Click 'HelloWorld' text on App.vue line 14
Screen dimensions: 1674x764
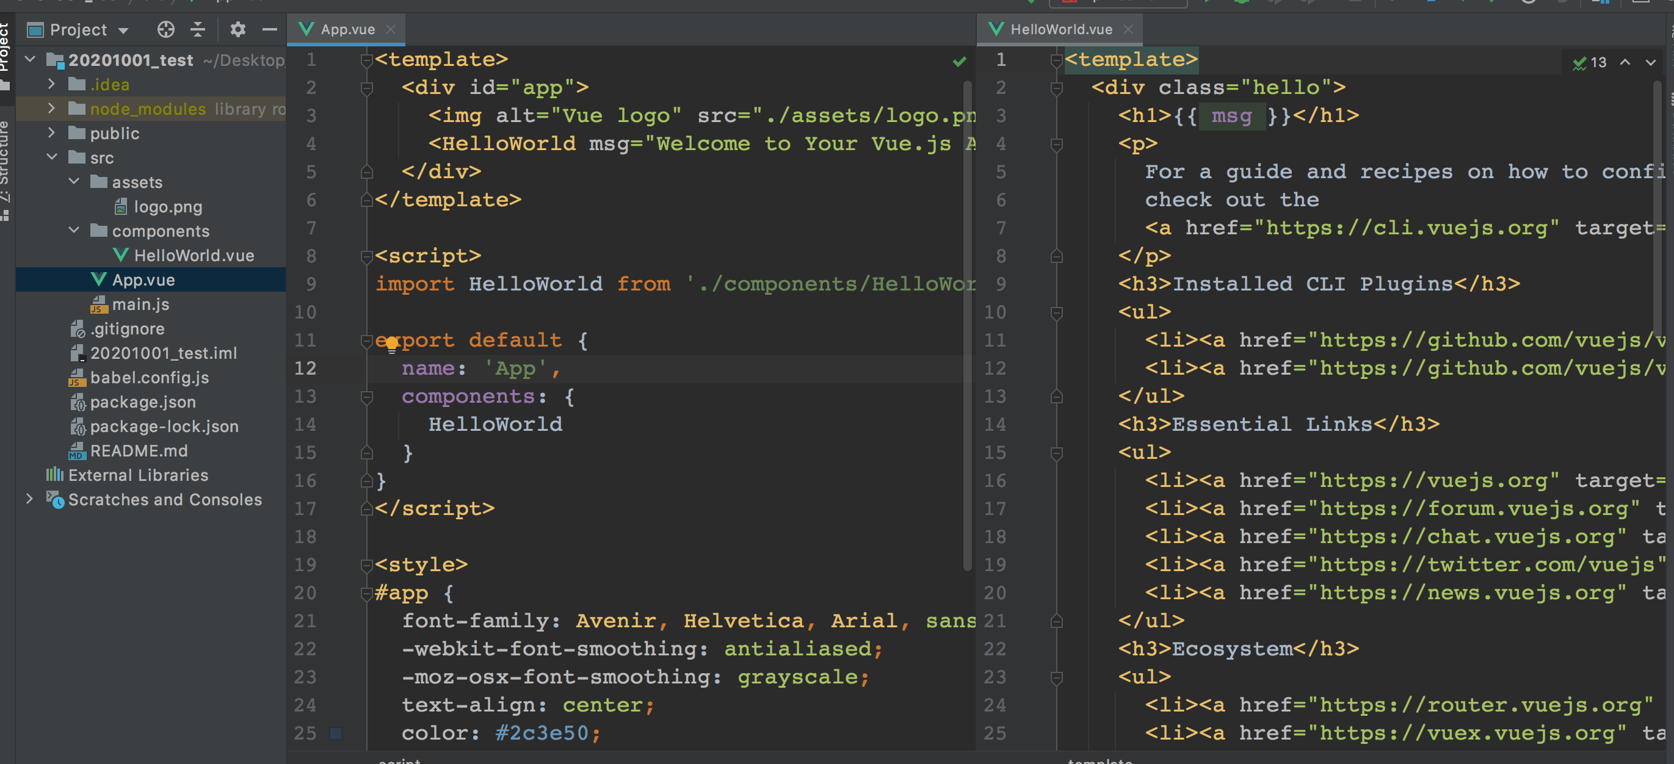point(495,424)
